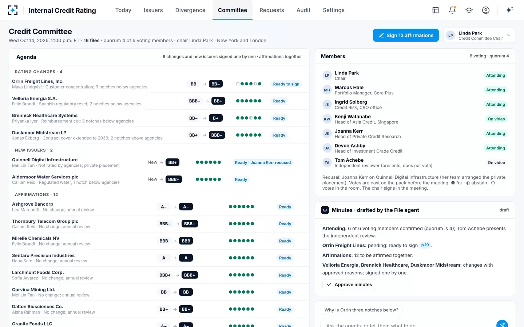
Task: Click the Ready status for Sentaro Precision Industries
Action: [x=285, y=258]
